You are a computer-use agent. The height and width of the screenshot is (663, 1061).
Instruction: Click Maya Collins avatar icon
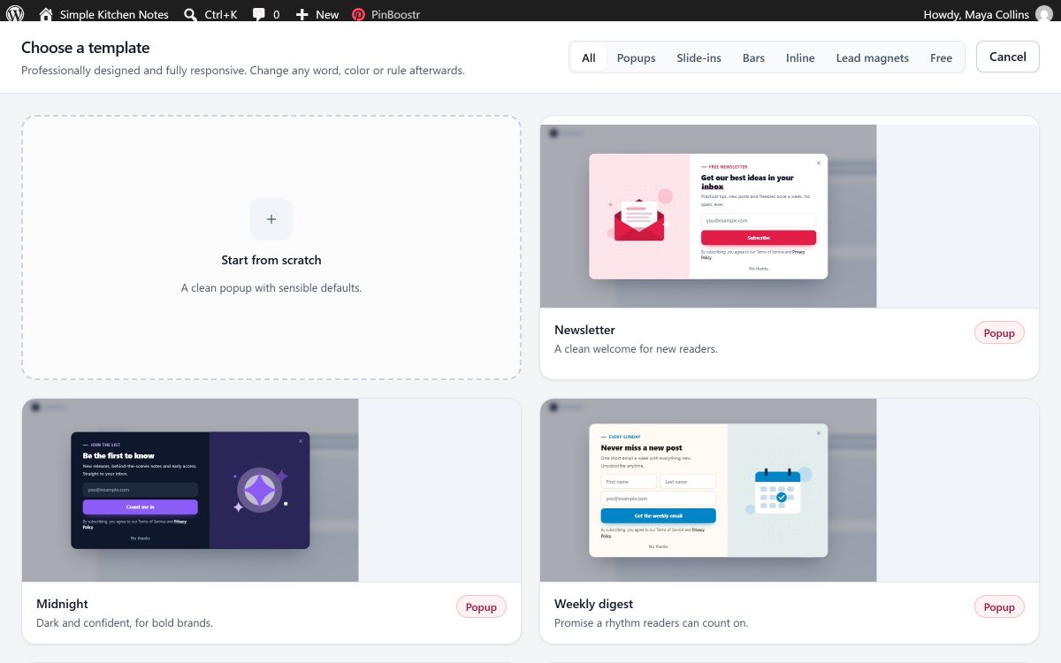[1044, 14]
